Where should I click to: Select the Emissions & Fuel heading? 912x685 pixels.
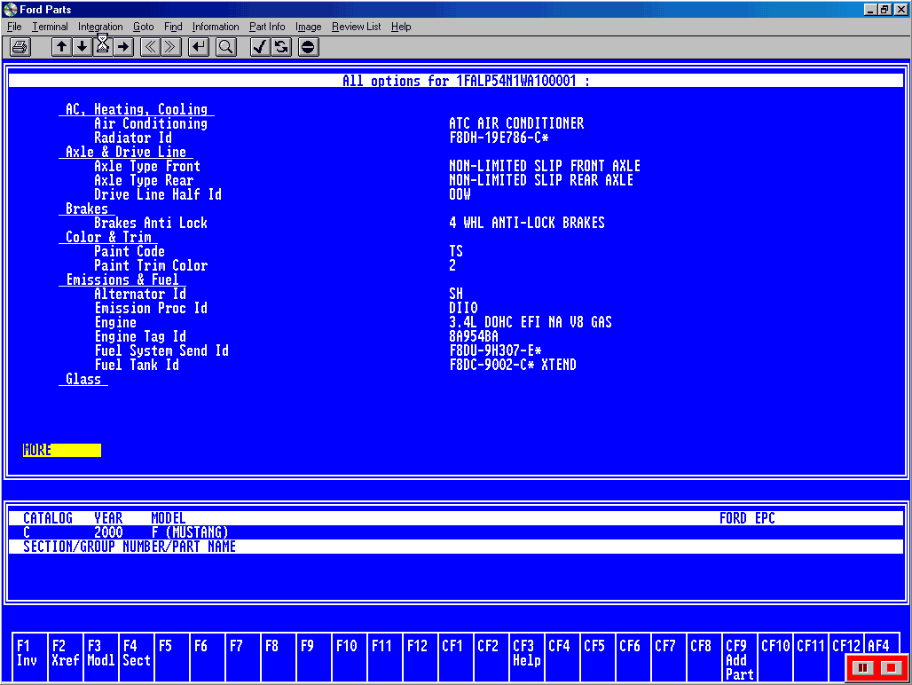point(122,280)
